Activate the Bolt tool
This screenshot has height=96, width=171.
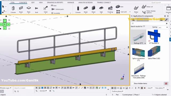coord(37,10)
